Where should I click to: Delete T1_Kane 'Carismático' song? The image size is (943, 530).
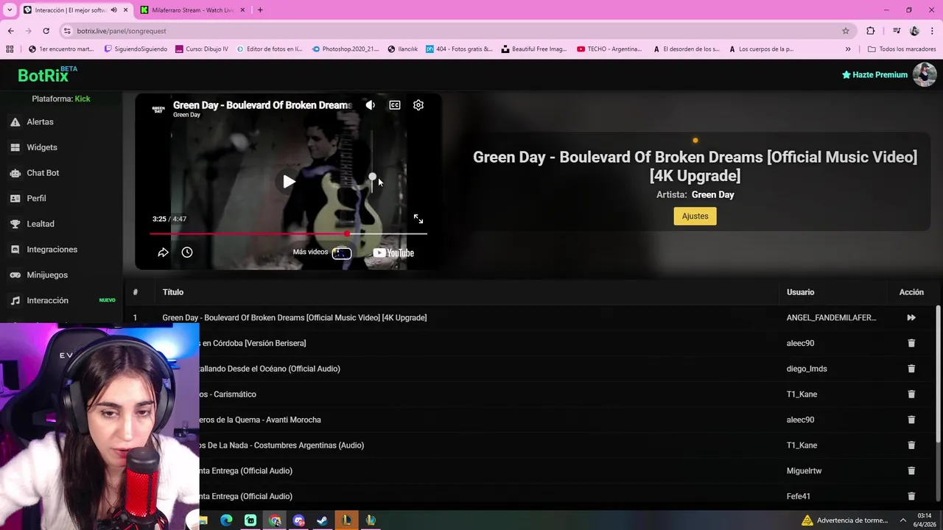(x=911, y=395)
